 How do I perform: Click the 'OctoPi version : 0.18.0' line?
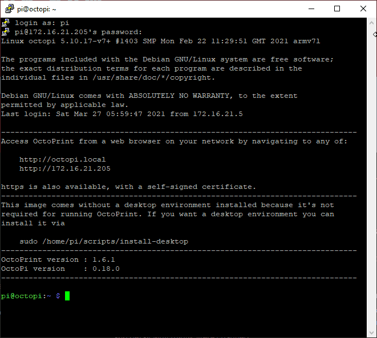coord(60,269)
